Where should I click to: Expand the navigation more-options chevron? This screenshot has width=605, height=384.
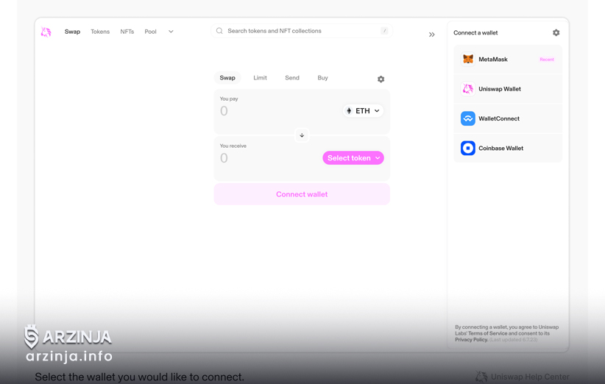[171, 32]
